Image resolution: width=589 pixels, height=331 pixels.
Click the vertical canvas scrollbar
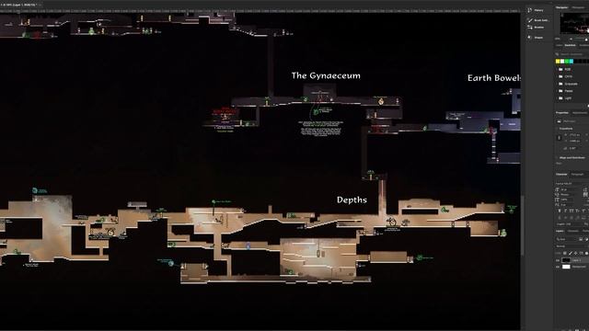click(522, 225)
